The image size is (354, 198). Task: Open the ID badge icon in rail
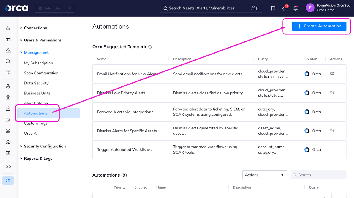(8, 153)
